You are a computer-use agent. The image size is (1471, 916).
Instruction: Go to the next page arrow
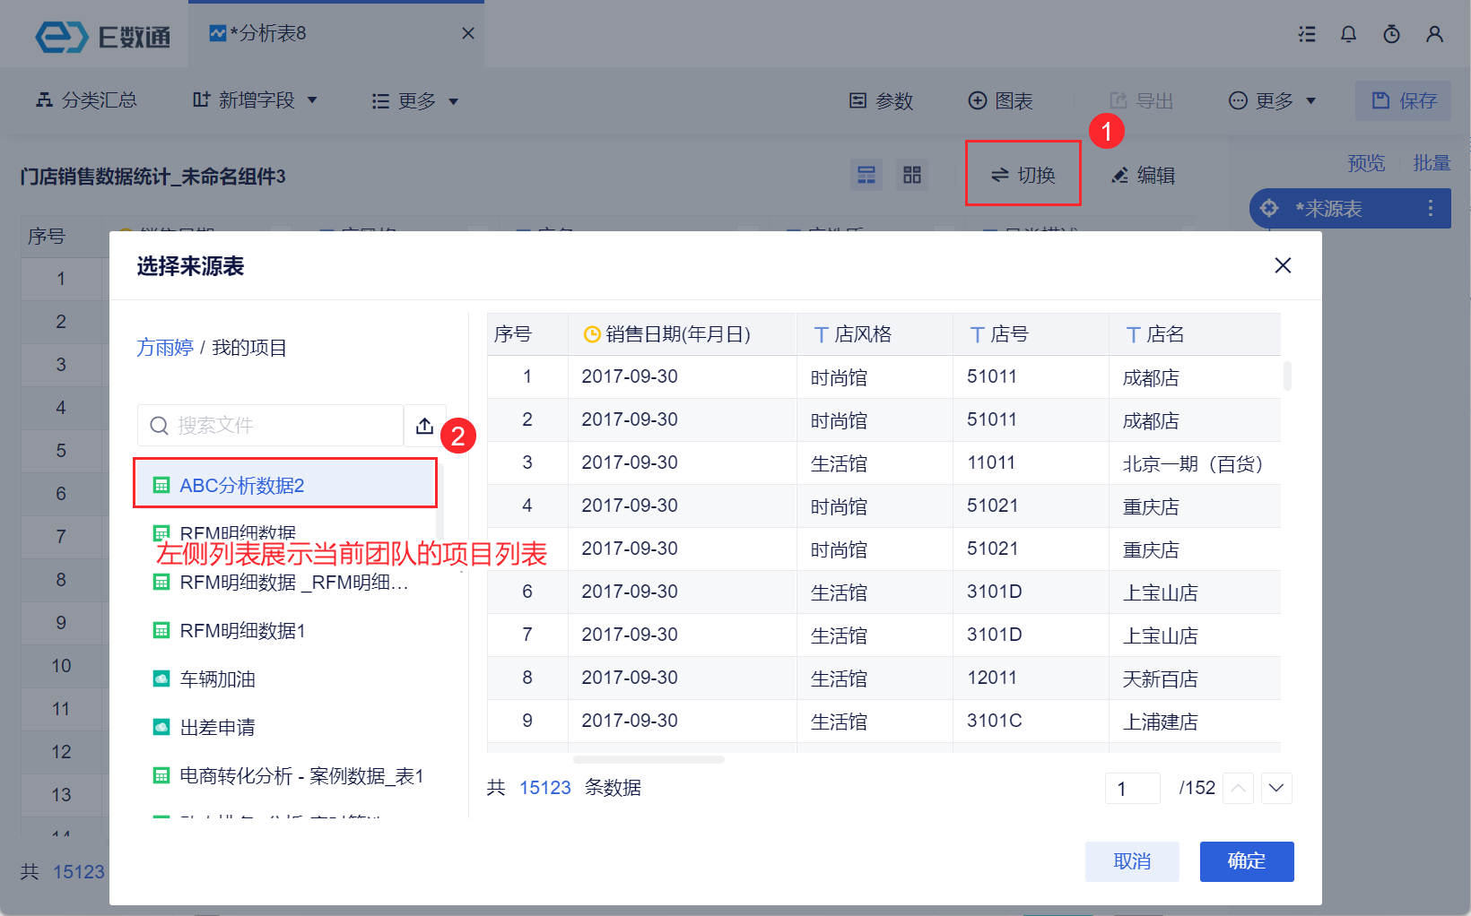point(1276,789)
